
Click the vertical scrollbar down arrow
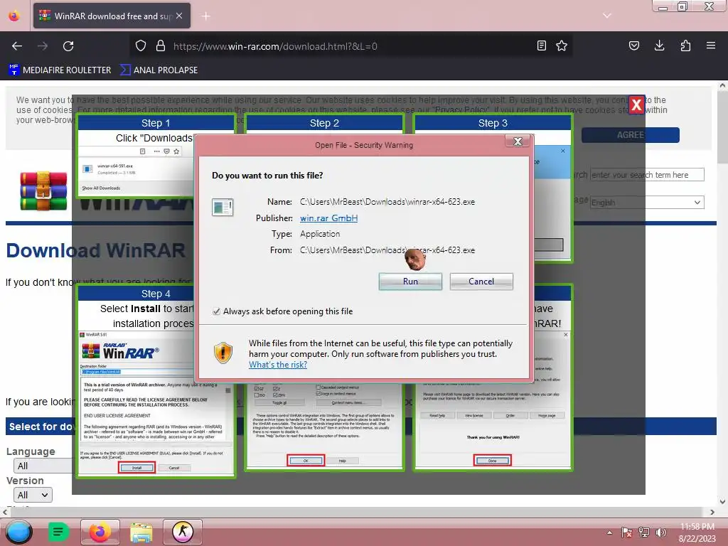click(722, 501)
